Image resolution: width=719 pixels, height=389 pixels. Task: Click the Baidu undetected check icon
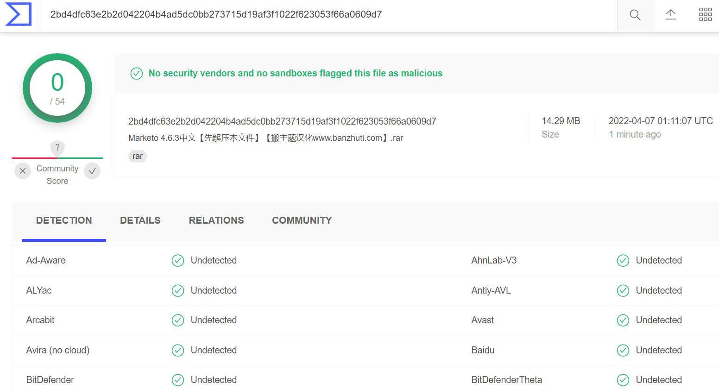tap(623, 351)
